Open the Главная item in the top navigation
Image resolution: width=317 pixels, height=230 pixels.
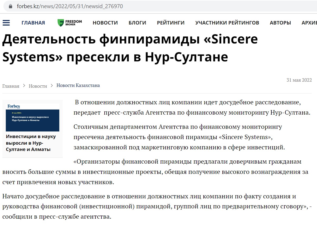pos(33,23)
